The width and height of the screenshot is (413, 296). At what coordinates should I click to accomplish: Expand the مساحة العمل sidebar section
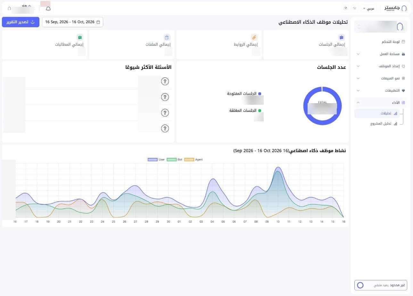coord(381,54)
